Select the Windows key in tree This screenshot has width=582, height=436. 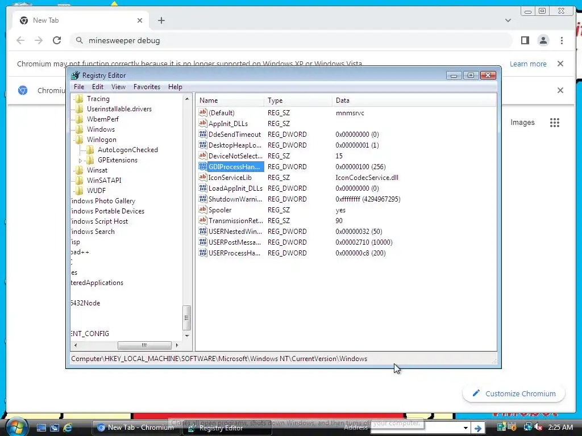[101, 129]
